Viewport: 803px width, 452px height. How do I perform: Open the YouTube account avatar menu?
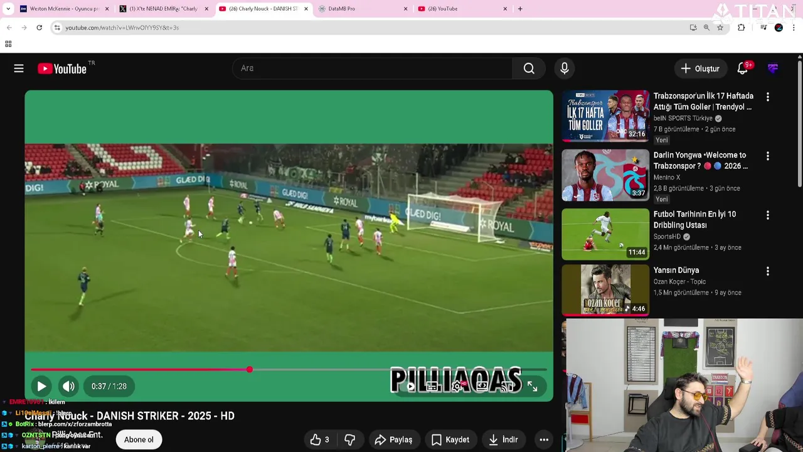coord(773,68)
